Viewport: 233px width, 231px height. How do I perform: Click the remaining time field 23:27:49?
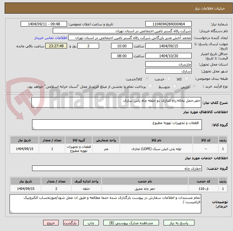click(x=56, y=46)
